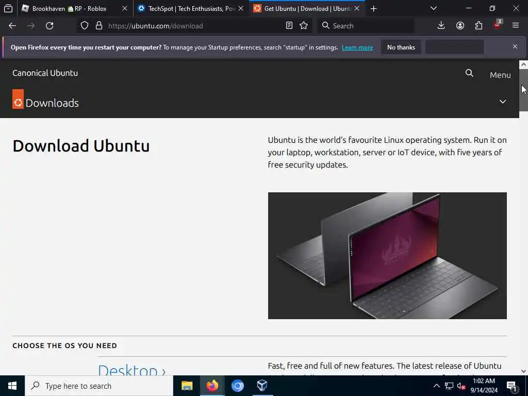This screenshot has height=396, width=528.
Task: Search the Ubuntu site using the magnifier icon
Action: click(x=469, y=73)
